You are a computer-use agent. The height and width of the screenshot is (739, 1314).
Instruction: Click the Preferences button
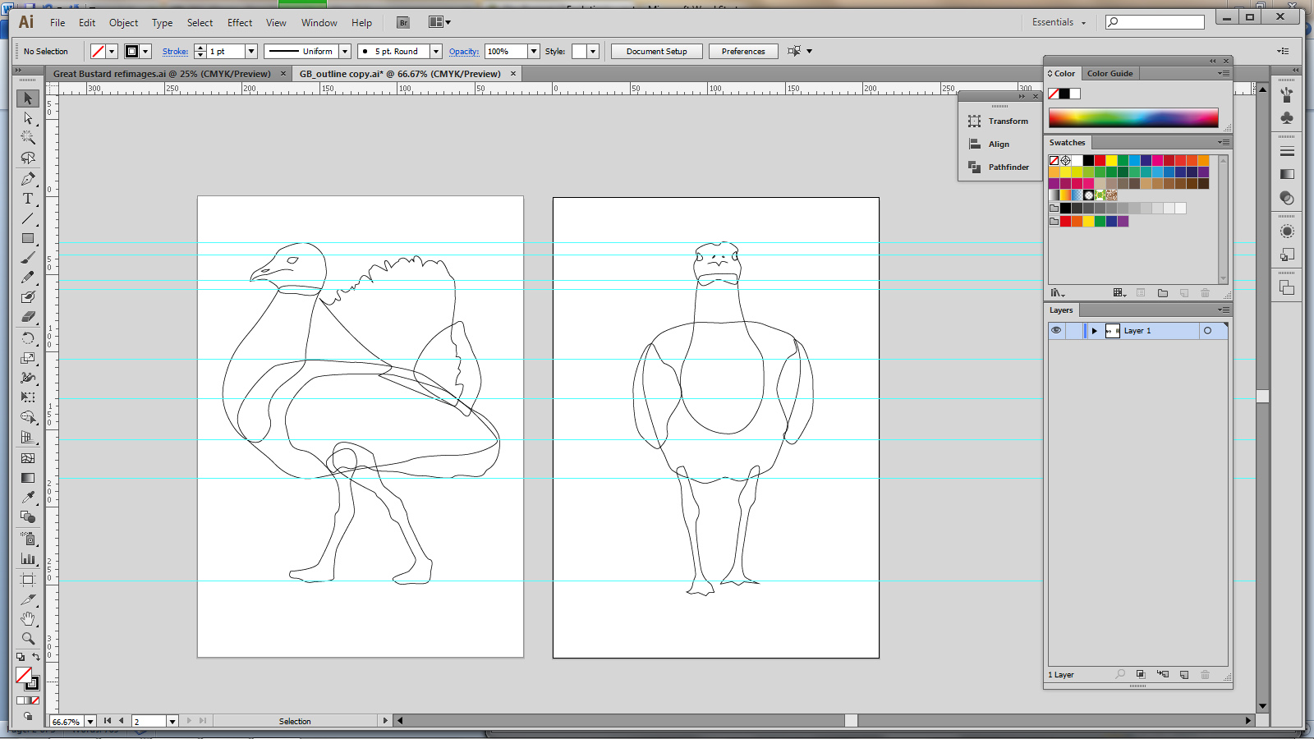coord(742,51)
